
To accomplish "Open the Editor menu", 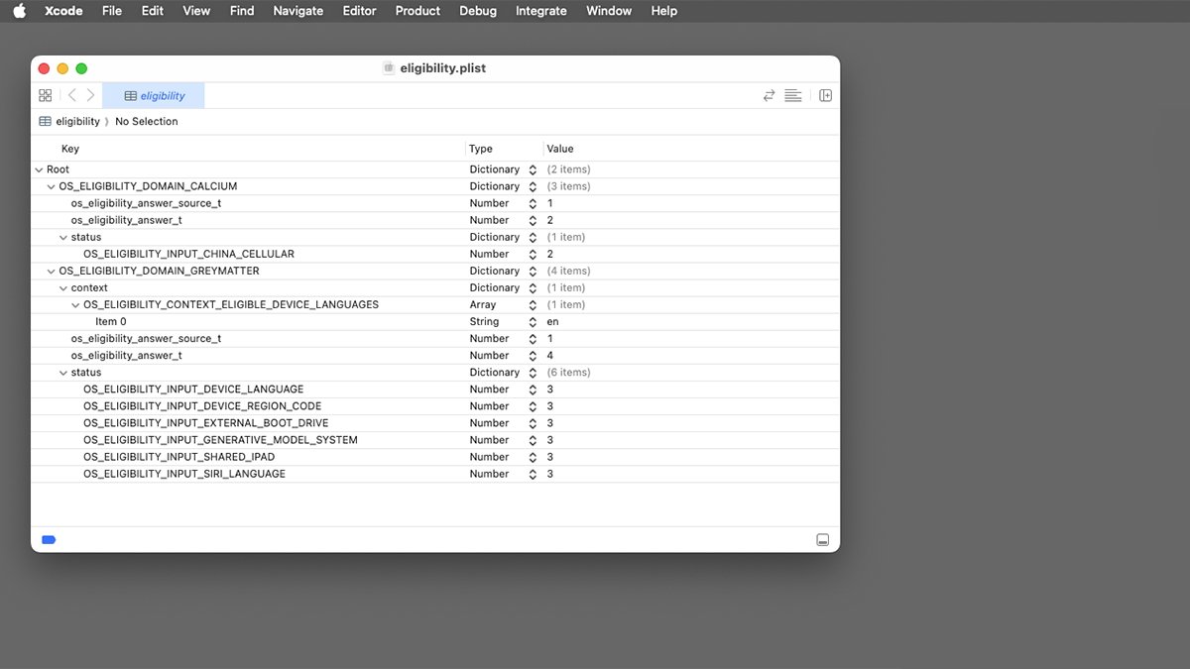I will (359, 11).
